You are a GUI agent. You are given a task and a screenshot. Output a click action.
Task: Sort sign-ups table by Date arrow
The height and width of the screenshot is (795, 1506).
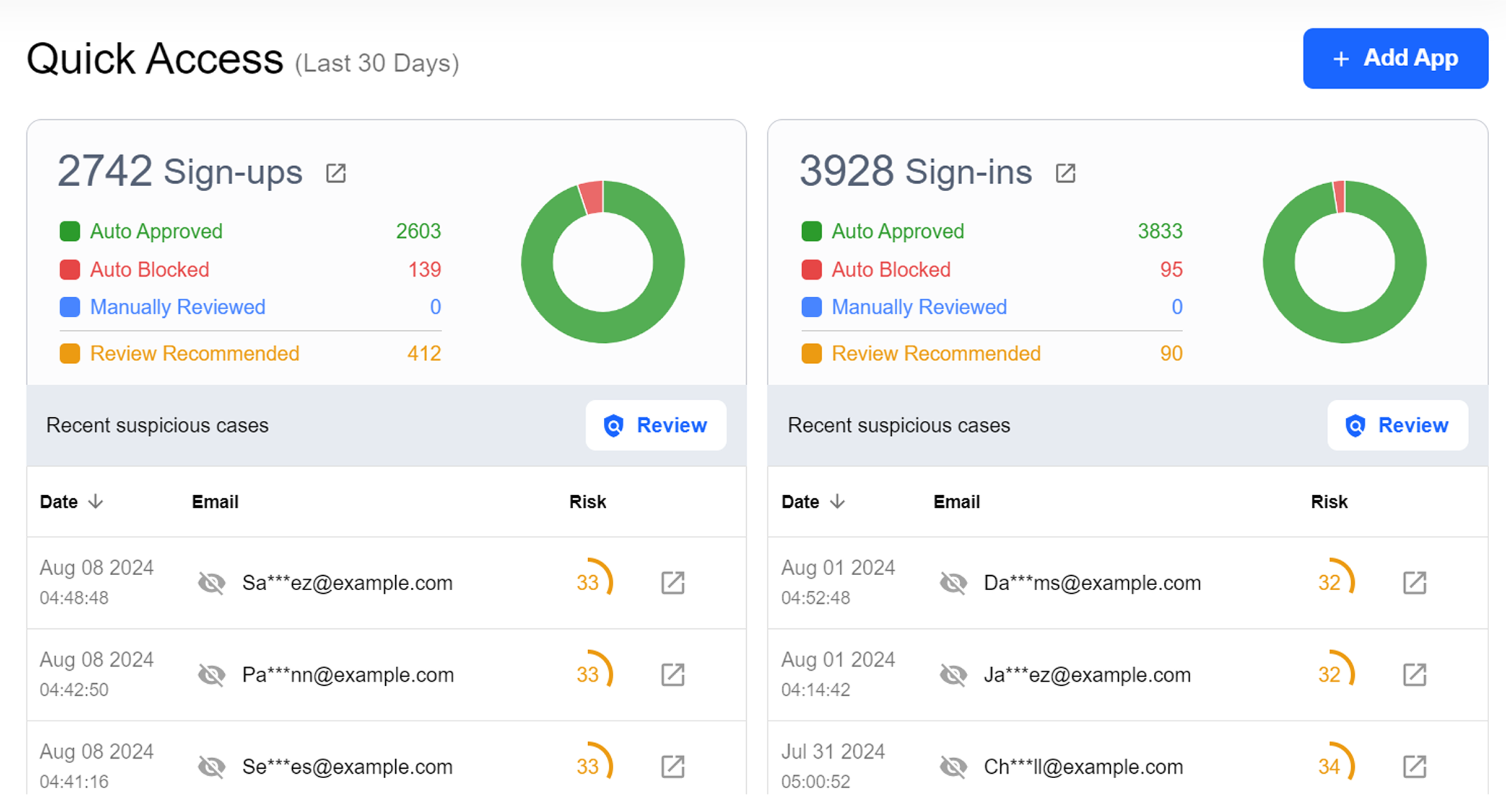tap(96, 501)
